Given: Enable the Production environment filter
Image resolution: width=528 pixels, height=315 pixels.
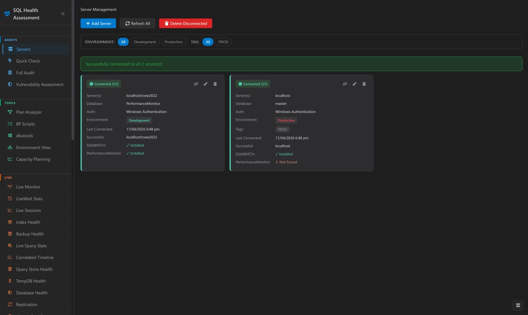Looking at the screenshot, I should pos(173,42).
